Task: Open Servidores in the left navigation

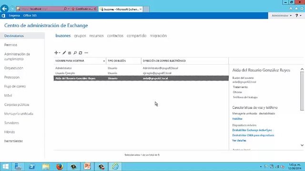Action: 11,123
